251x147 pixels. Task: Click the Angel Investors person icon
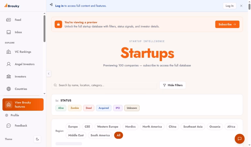8,64
